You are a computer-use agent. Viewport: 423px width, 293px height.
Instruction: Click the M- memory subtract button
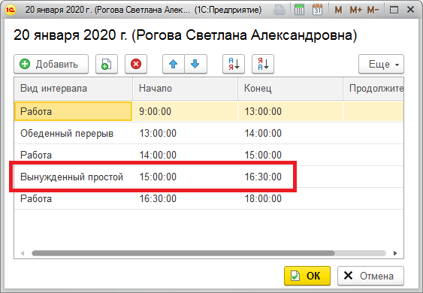(373, 11)
